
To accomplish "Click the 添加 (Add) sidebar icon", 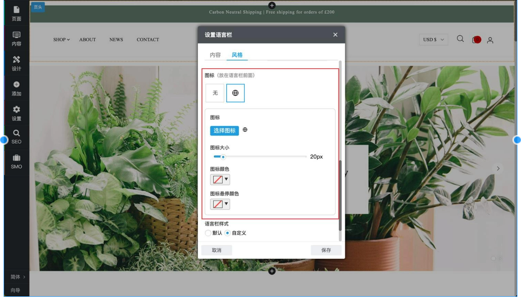I will (16, 88).
